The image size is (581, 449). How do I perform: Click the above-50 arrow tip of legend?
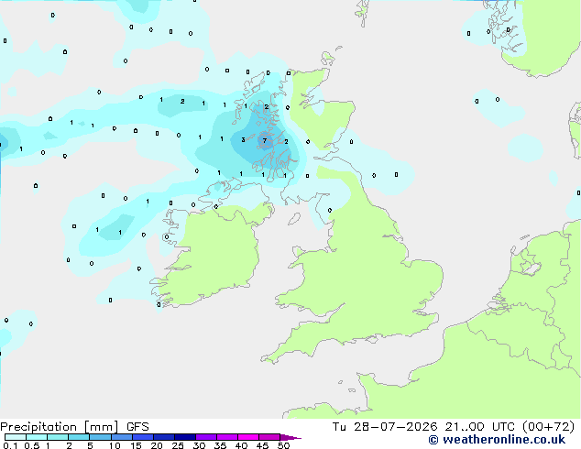(x=290, y=437)
